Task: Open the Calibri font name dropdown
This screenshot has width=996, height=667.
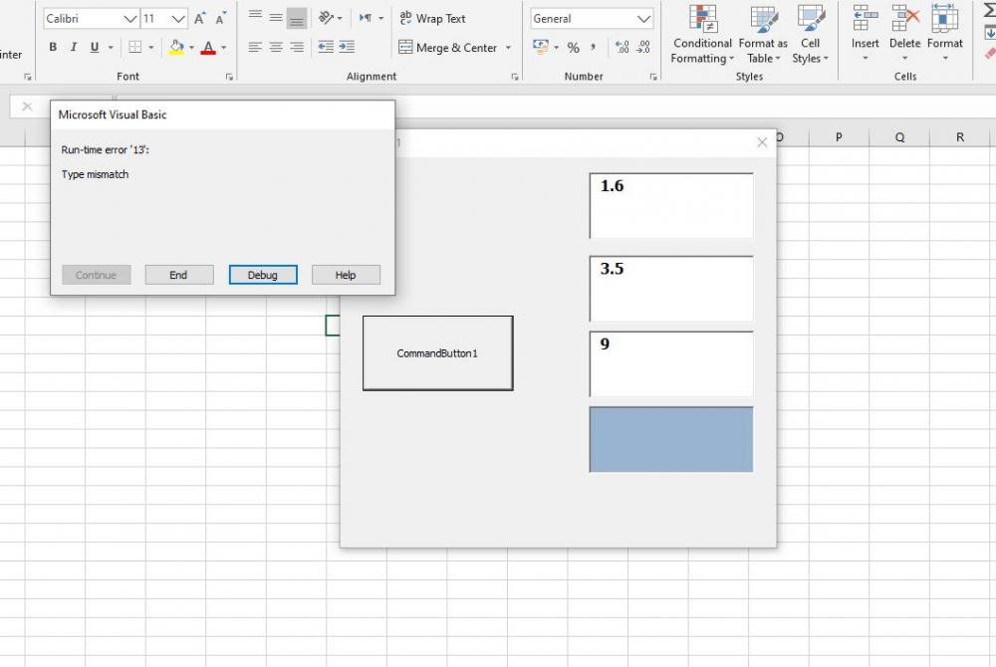Action: coord(130,19)
